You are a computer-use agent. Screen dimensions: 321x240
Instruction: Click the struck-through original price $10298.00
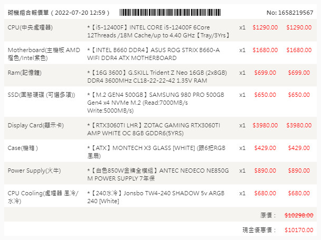click(x=298, y=215)
